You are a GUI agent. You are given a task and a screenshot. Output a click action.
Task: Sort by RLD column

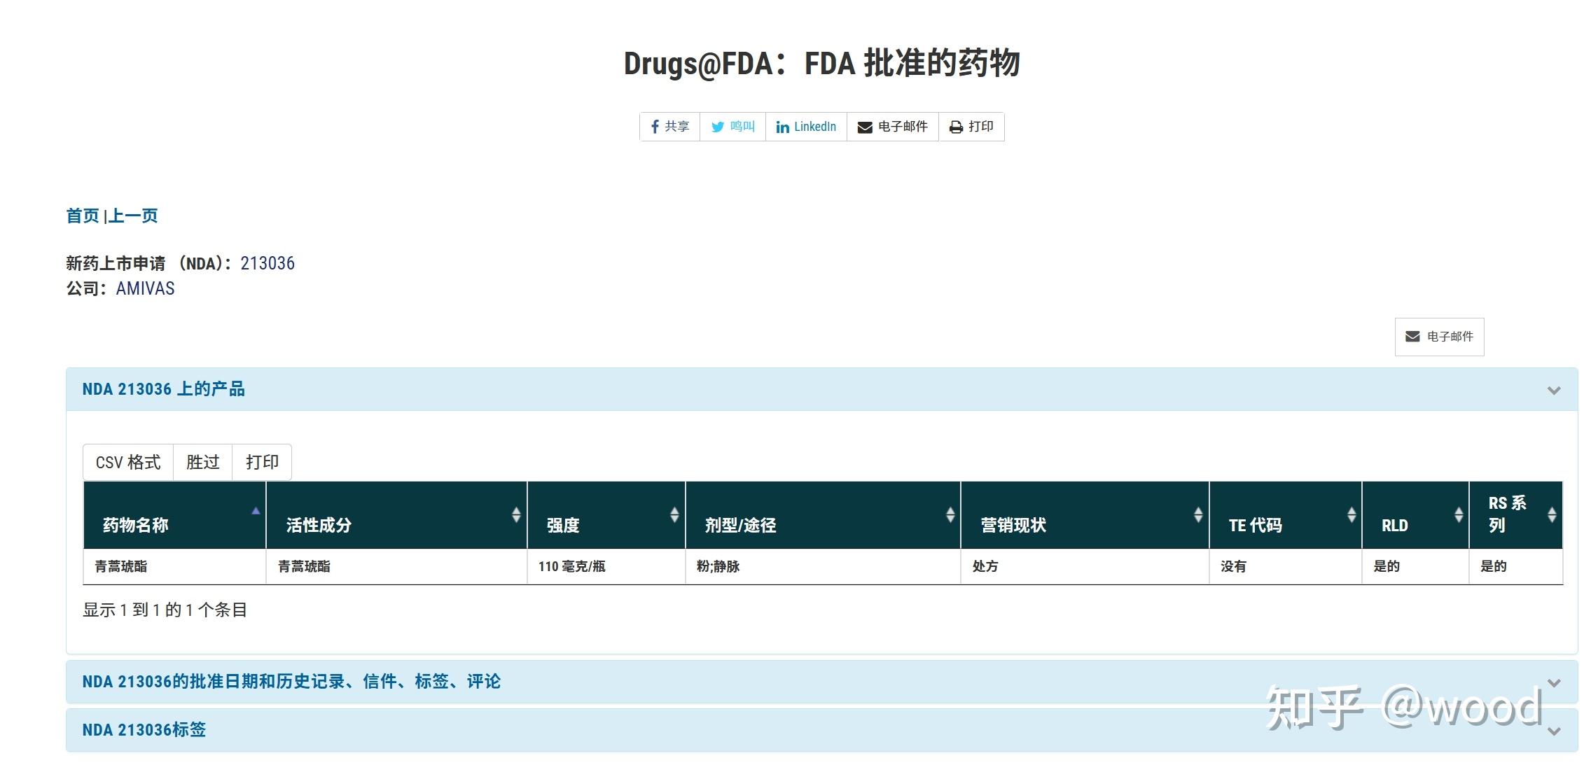[x=1415, y=515]
